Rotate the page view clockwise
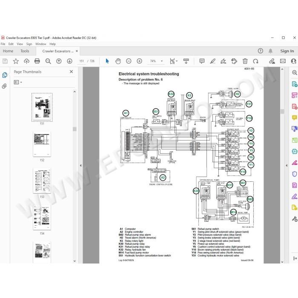The image size is (298, 298). tap(255, 61)
